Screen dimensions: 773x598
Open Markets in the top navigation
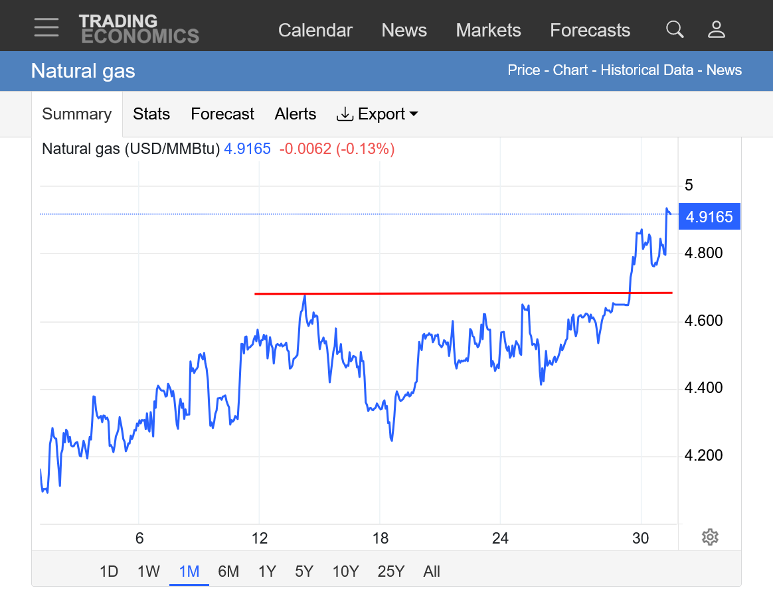tap(488, 31)
